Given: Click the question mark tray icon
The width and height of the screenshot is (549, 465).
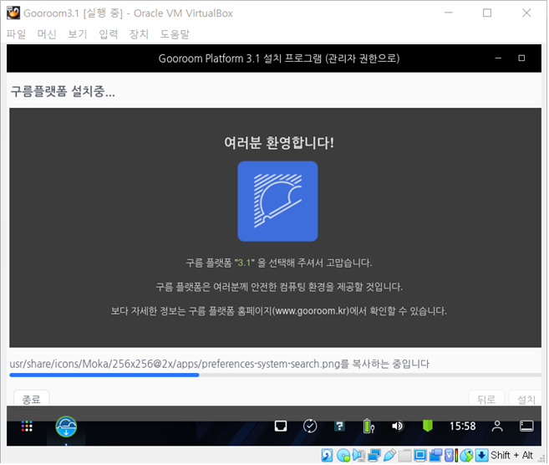Looking at the screenshot, I should 339,426.
